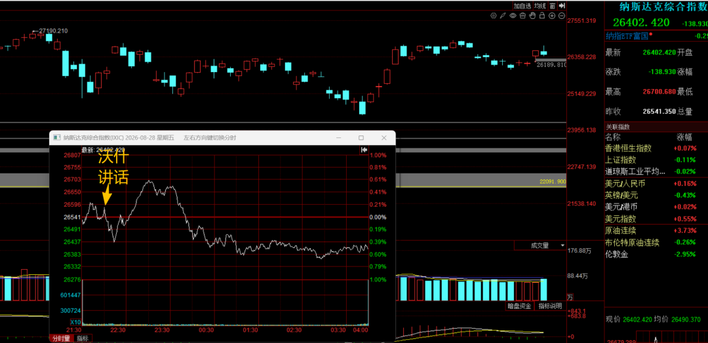Click the 22091.900 yellow line label
This screenshot has width=708, height=343.
point(553,181)
